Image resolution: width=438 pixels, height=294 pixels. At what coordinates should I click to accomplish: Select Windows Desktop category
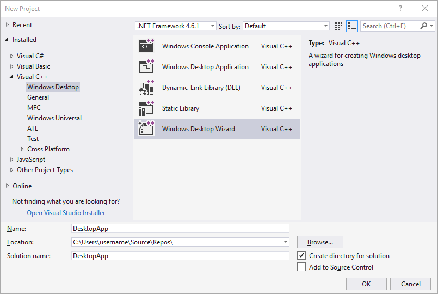(53, 87)
